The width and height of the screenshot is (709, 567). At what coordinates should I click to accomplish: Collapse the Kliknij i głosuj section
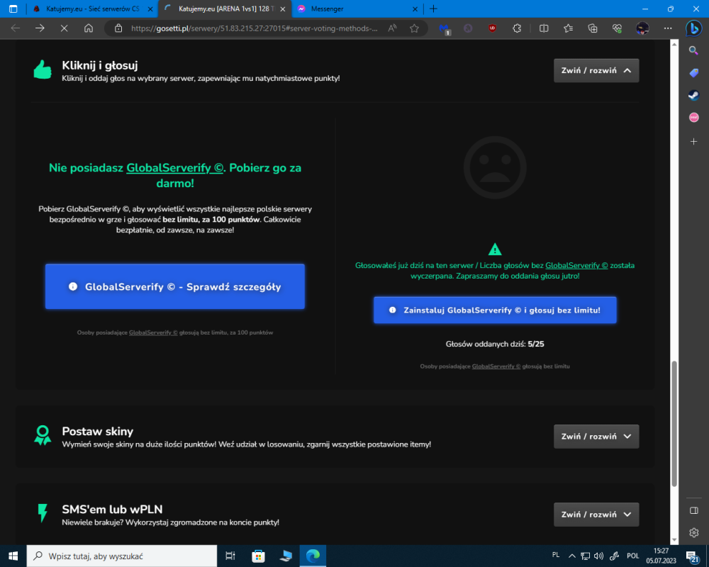[x=596, y=71]
